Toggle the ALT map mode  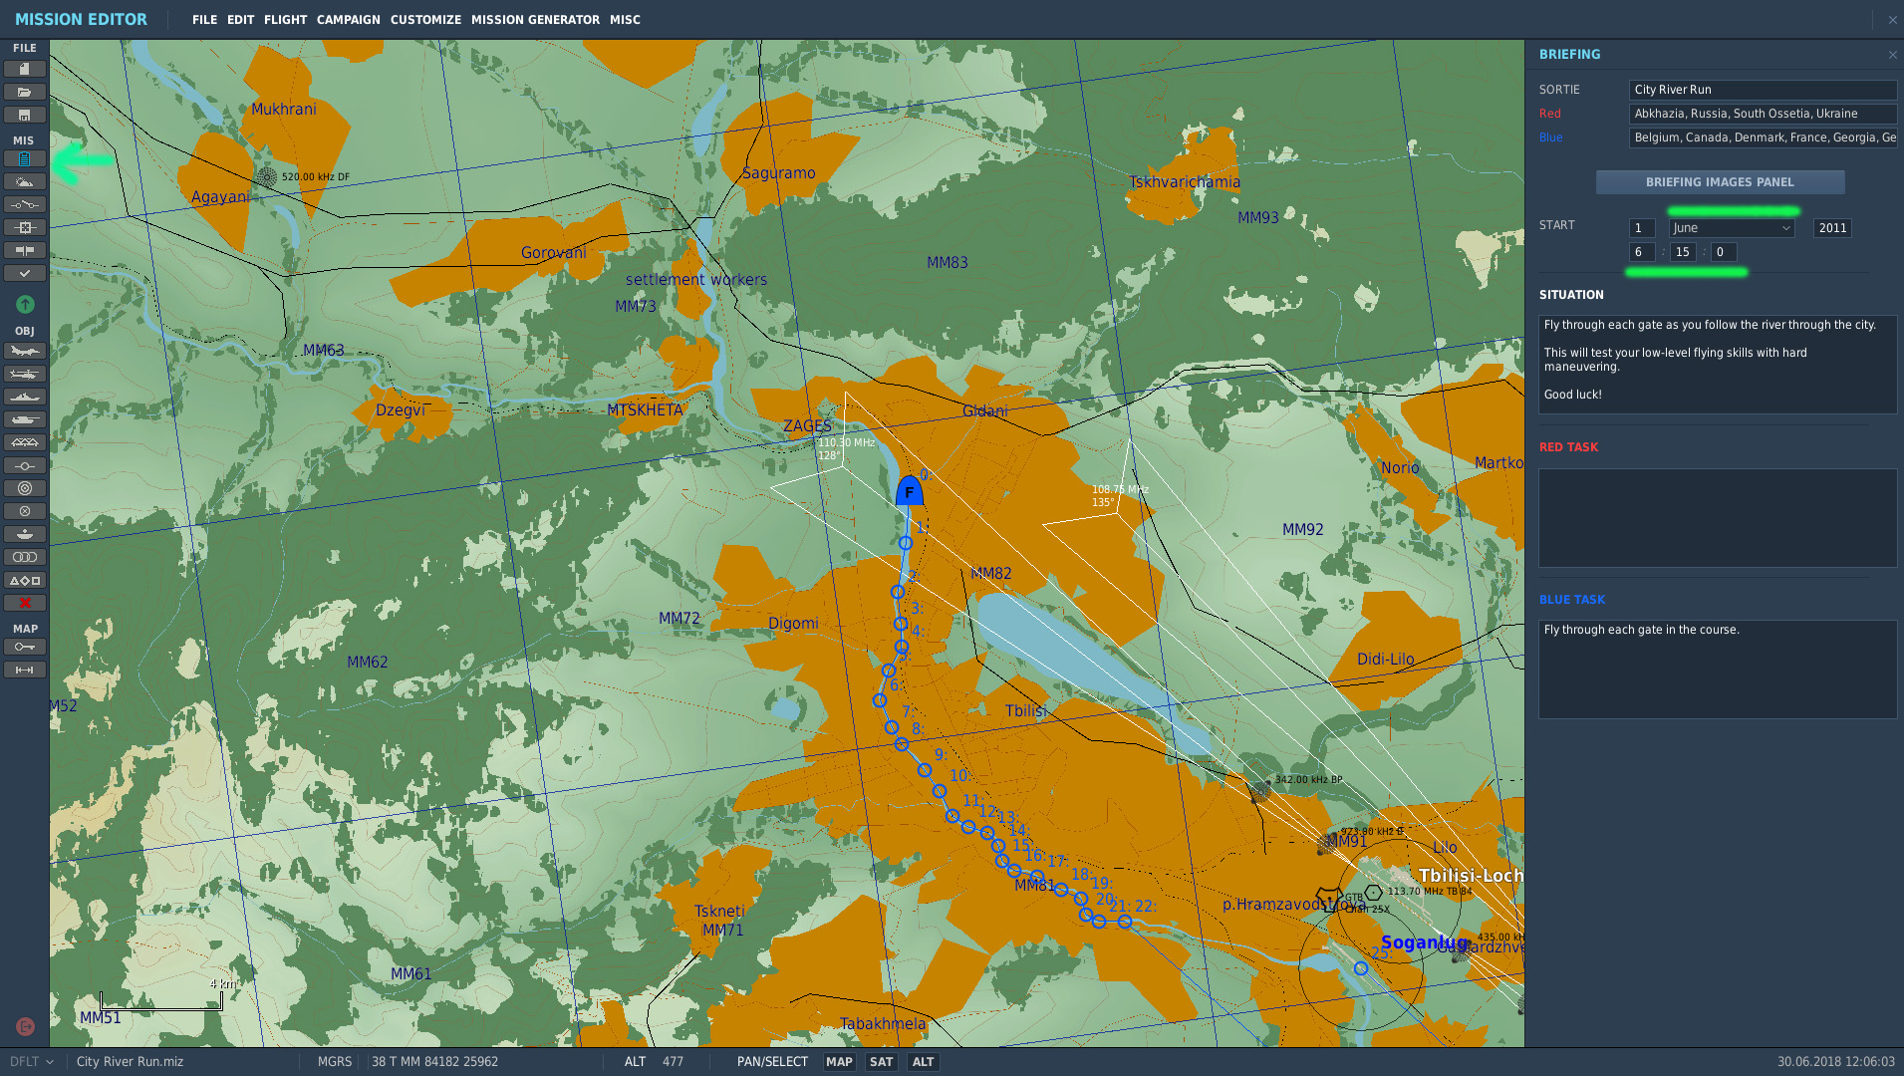point(923,1062)
